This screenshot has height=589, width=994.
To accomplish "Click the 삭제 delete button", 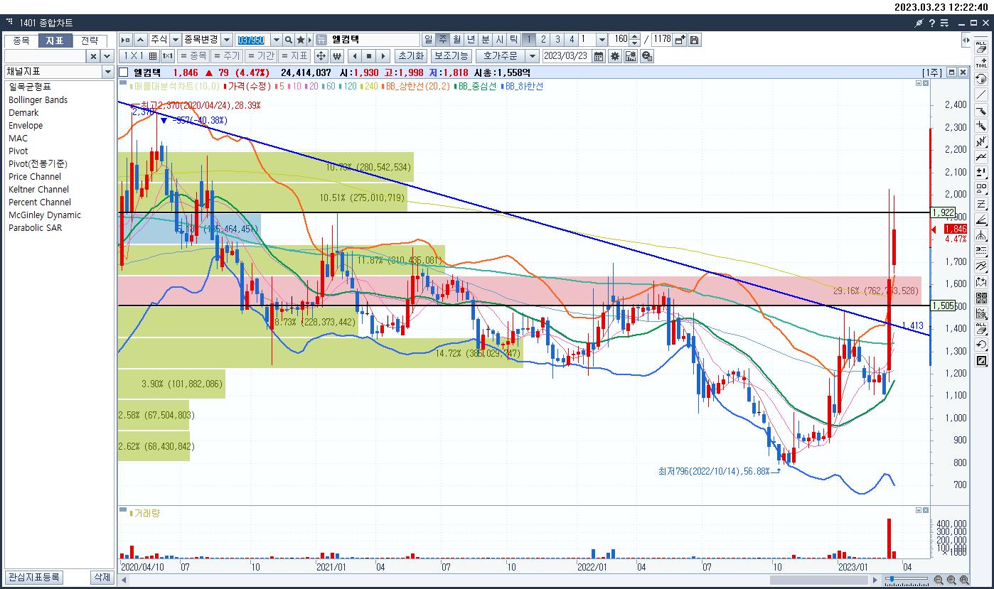I will click(102, 577).
